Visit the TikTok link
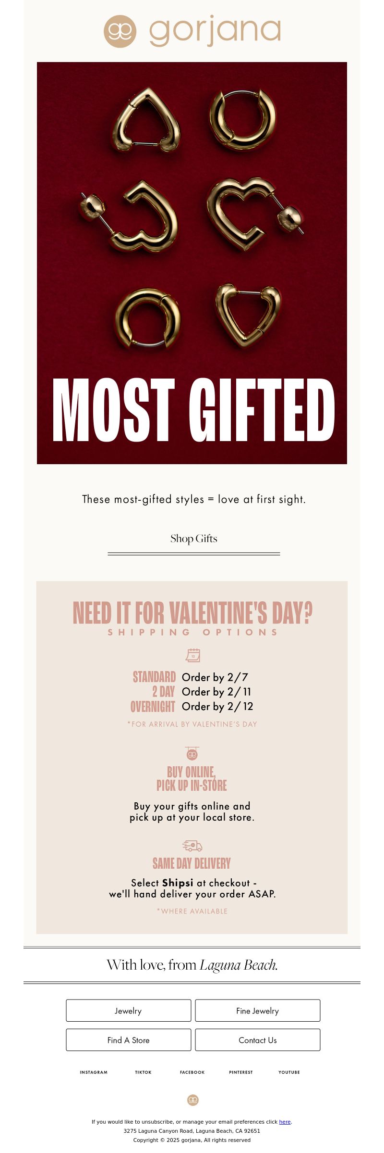Viewport: 384px width, 1153px height. click(143, 1072)
